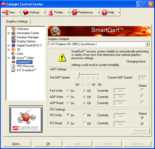
Task: Click the Preferences gear icon
Action: (x=75, y=12)
